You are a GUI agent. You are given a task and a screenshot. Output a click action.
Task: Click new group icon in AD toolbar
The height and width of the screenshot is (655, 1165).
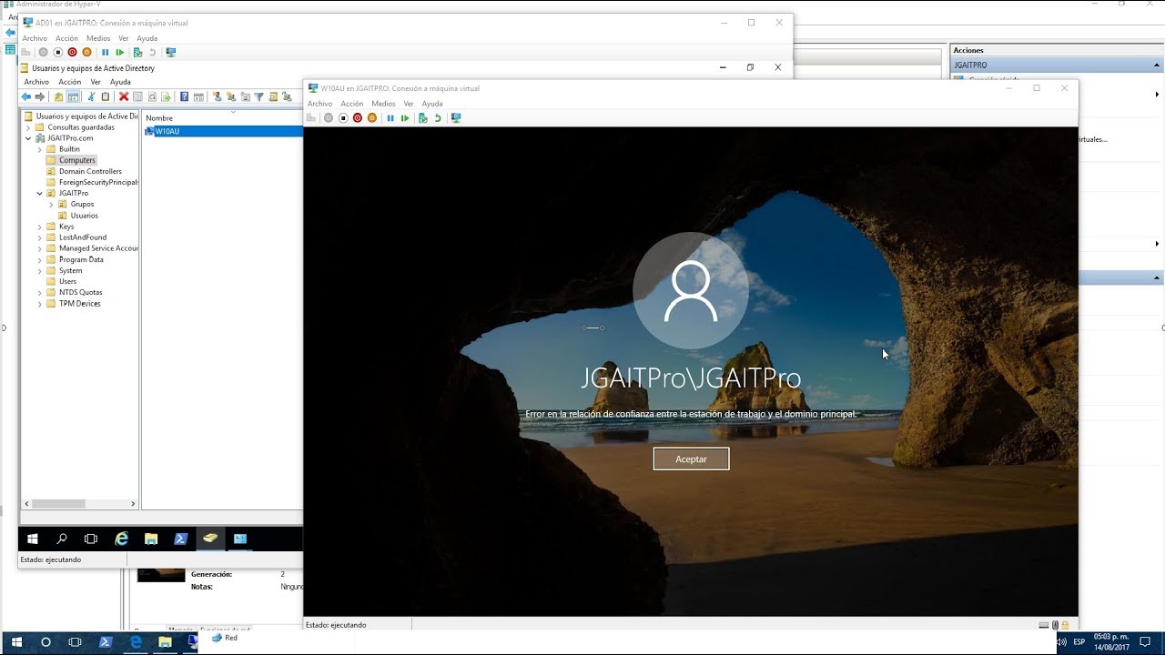pyautogui.click(x=231, y=96)
